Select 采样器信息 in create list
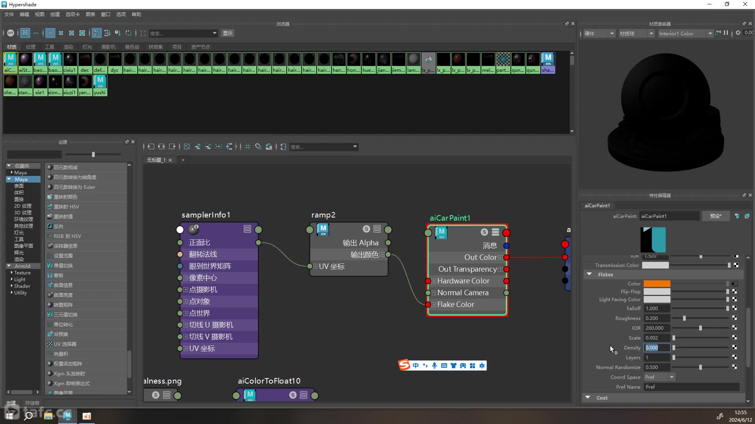This screenshot has width=755, height=424. [65, 246]
